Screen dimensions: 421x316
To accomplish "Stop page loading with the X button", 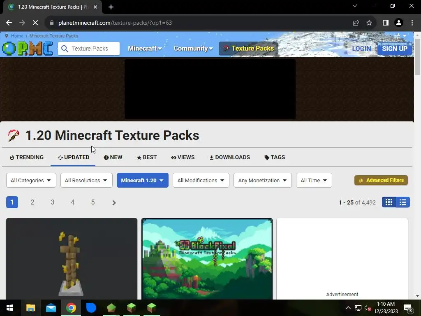I will pyautogui.click(x=35, y=23).
